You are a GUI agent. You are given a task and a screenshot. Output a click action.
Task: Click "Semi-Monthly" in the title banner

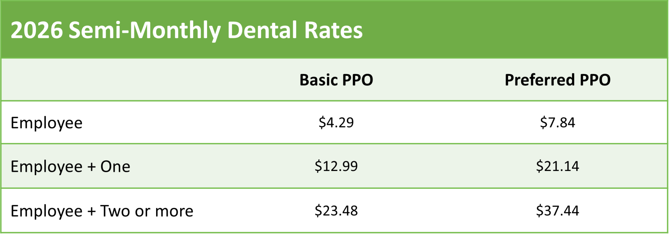coord(145,30)
